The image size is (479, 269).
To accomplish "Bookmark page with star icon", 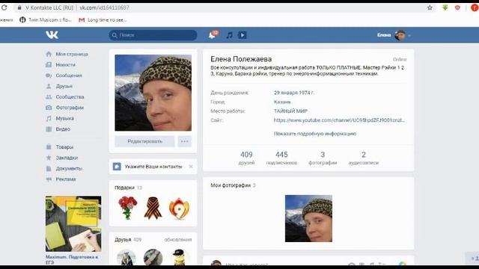I will (x=430, y=7).
